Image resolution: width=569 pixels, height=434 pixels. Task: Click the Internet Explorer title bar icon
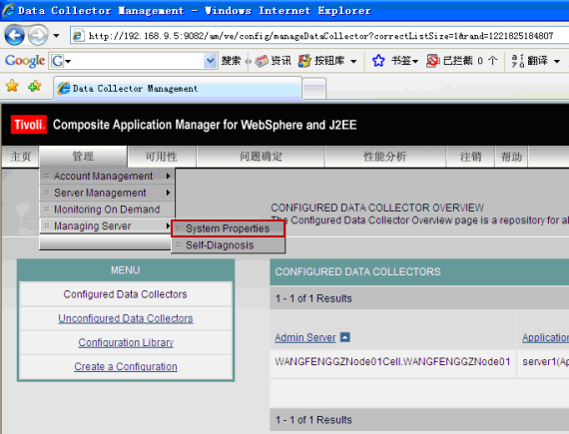[9, 10]
